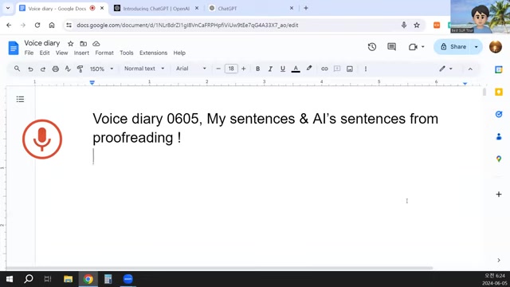The height and width of the screenshot is (287, 510).
Task: Open the Arial font dropdown
Action: click(191, 69)
